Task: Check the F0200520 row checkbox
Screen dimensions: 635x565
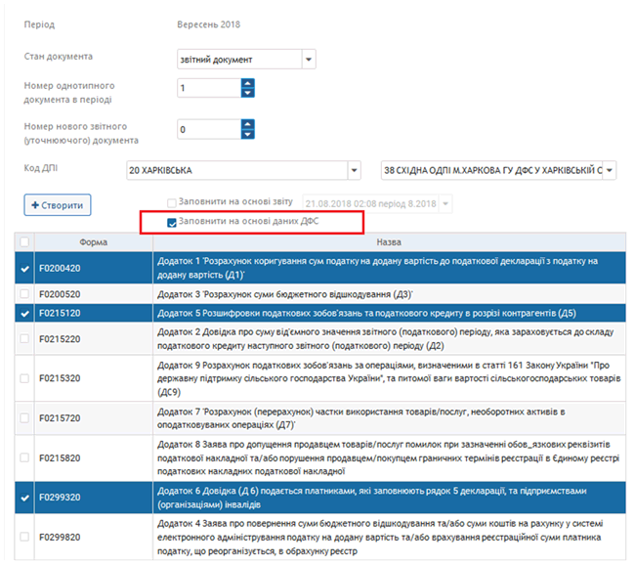Action: click(x=24, y=293)
